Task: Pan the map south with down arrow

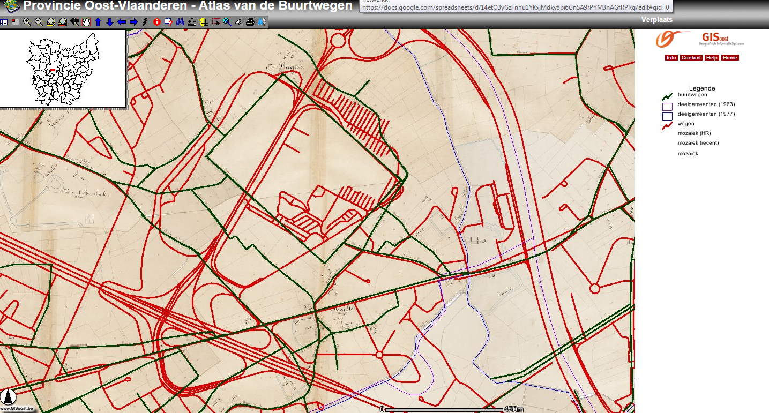Action: [110, 22]
